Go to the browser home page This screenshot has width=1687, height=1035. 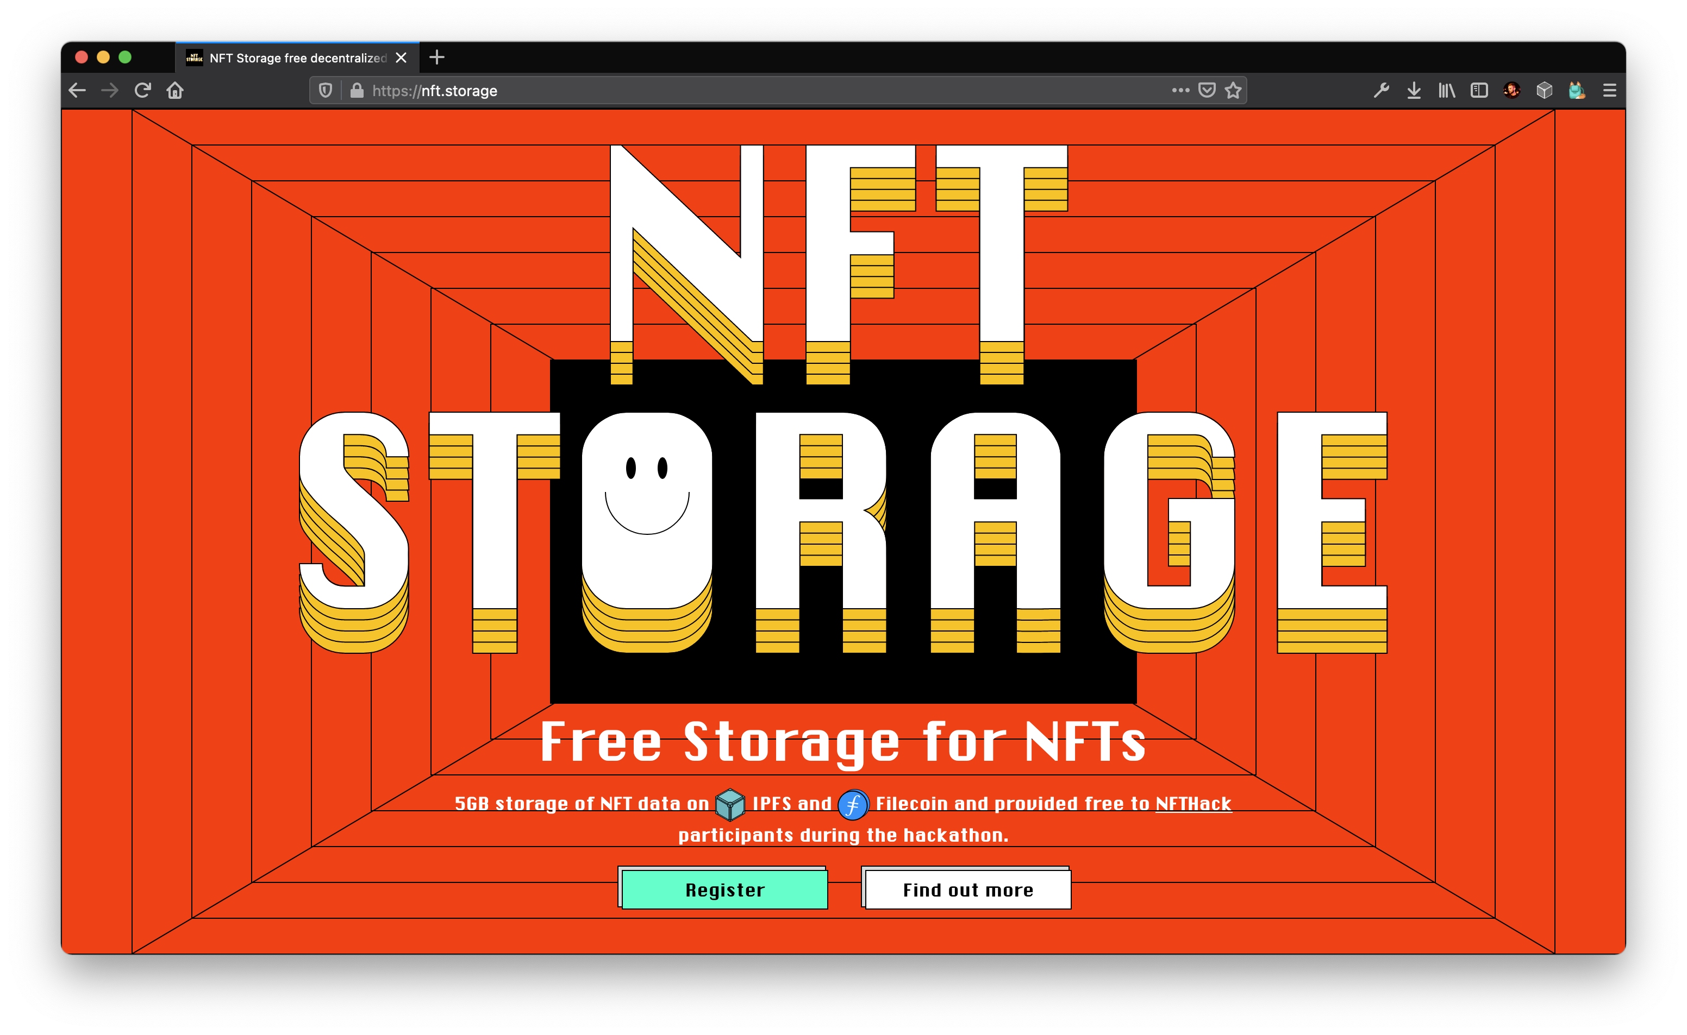pos(176,90)
